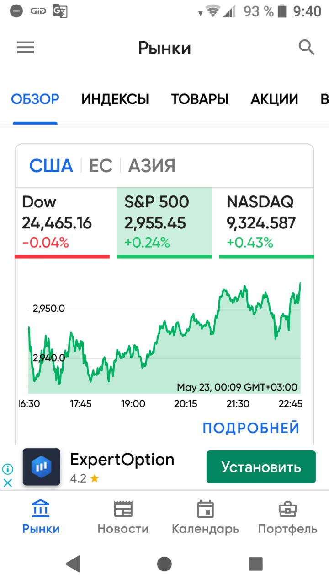Tap Установить install button
329x586 pixels.
point(261,467)
